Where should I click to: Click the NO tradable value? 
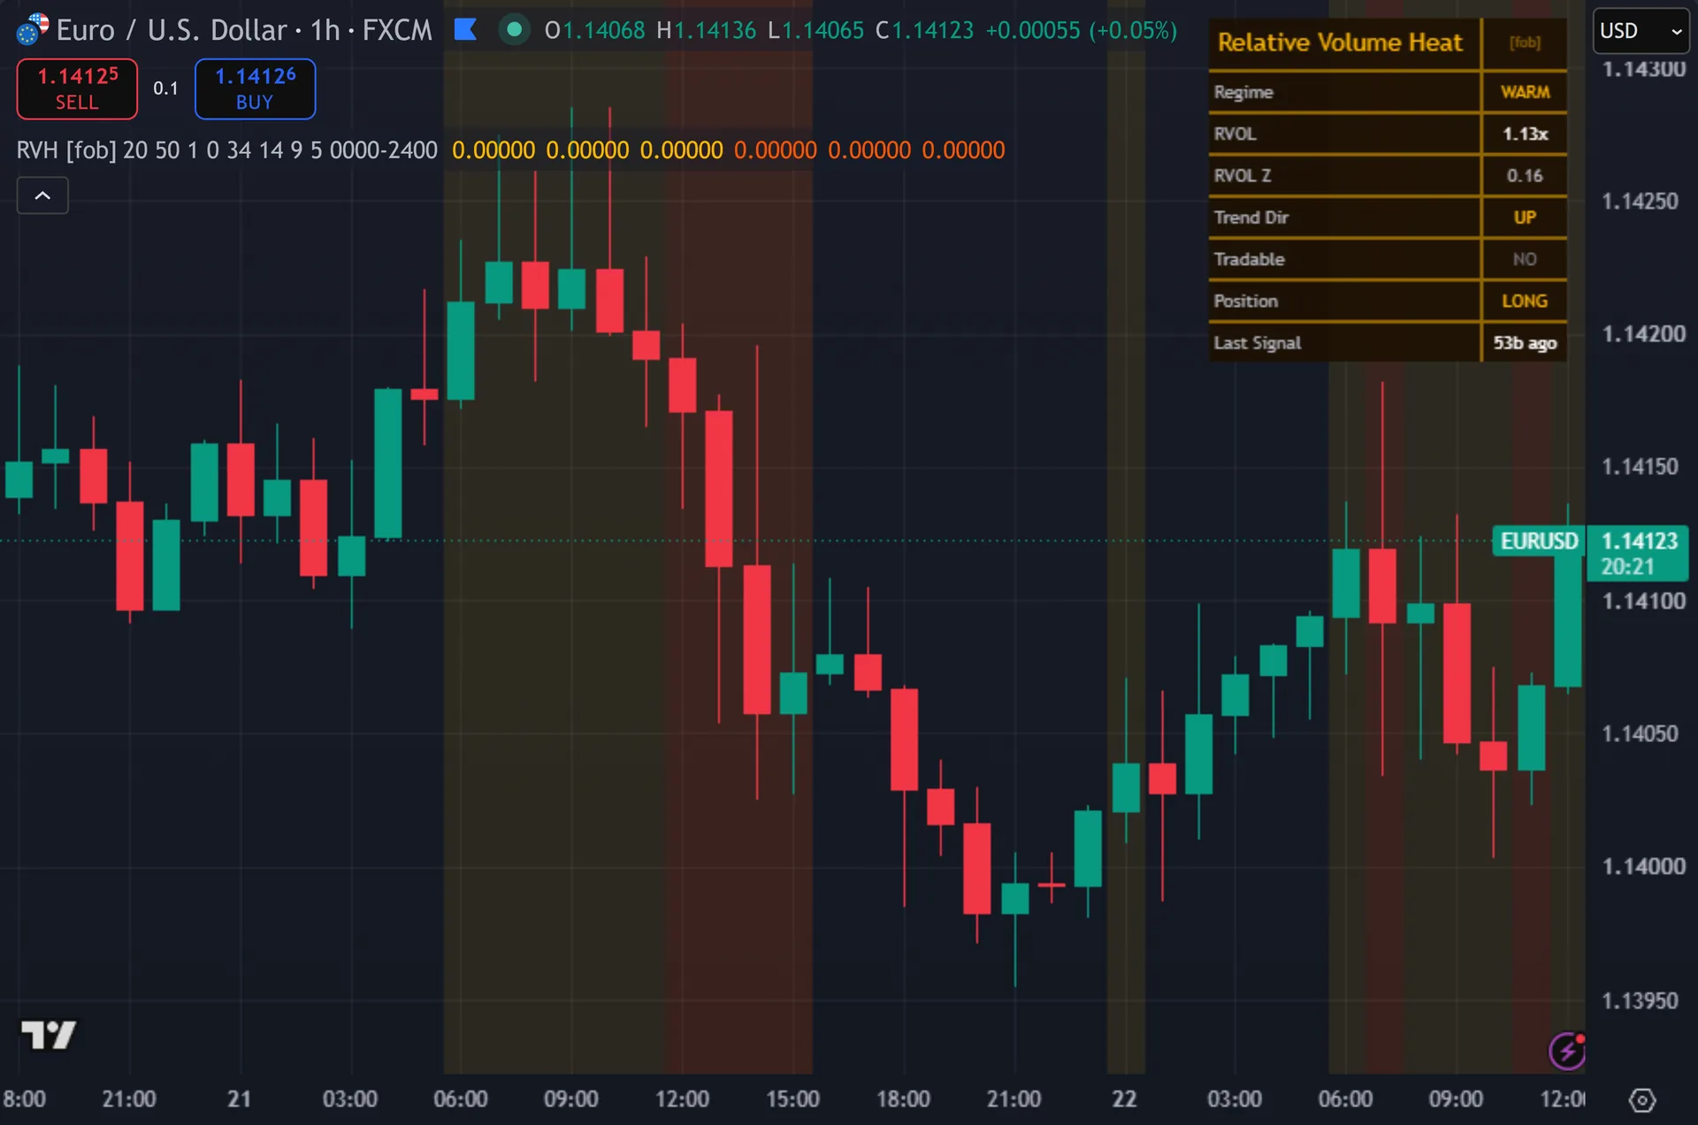click(1525, 259)
